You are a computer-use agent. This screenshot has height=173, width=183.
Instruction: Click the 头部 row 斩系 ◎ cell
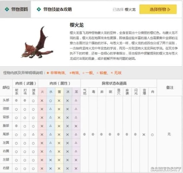click(16, 100)
